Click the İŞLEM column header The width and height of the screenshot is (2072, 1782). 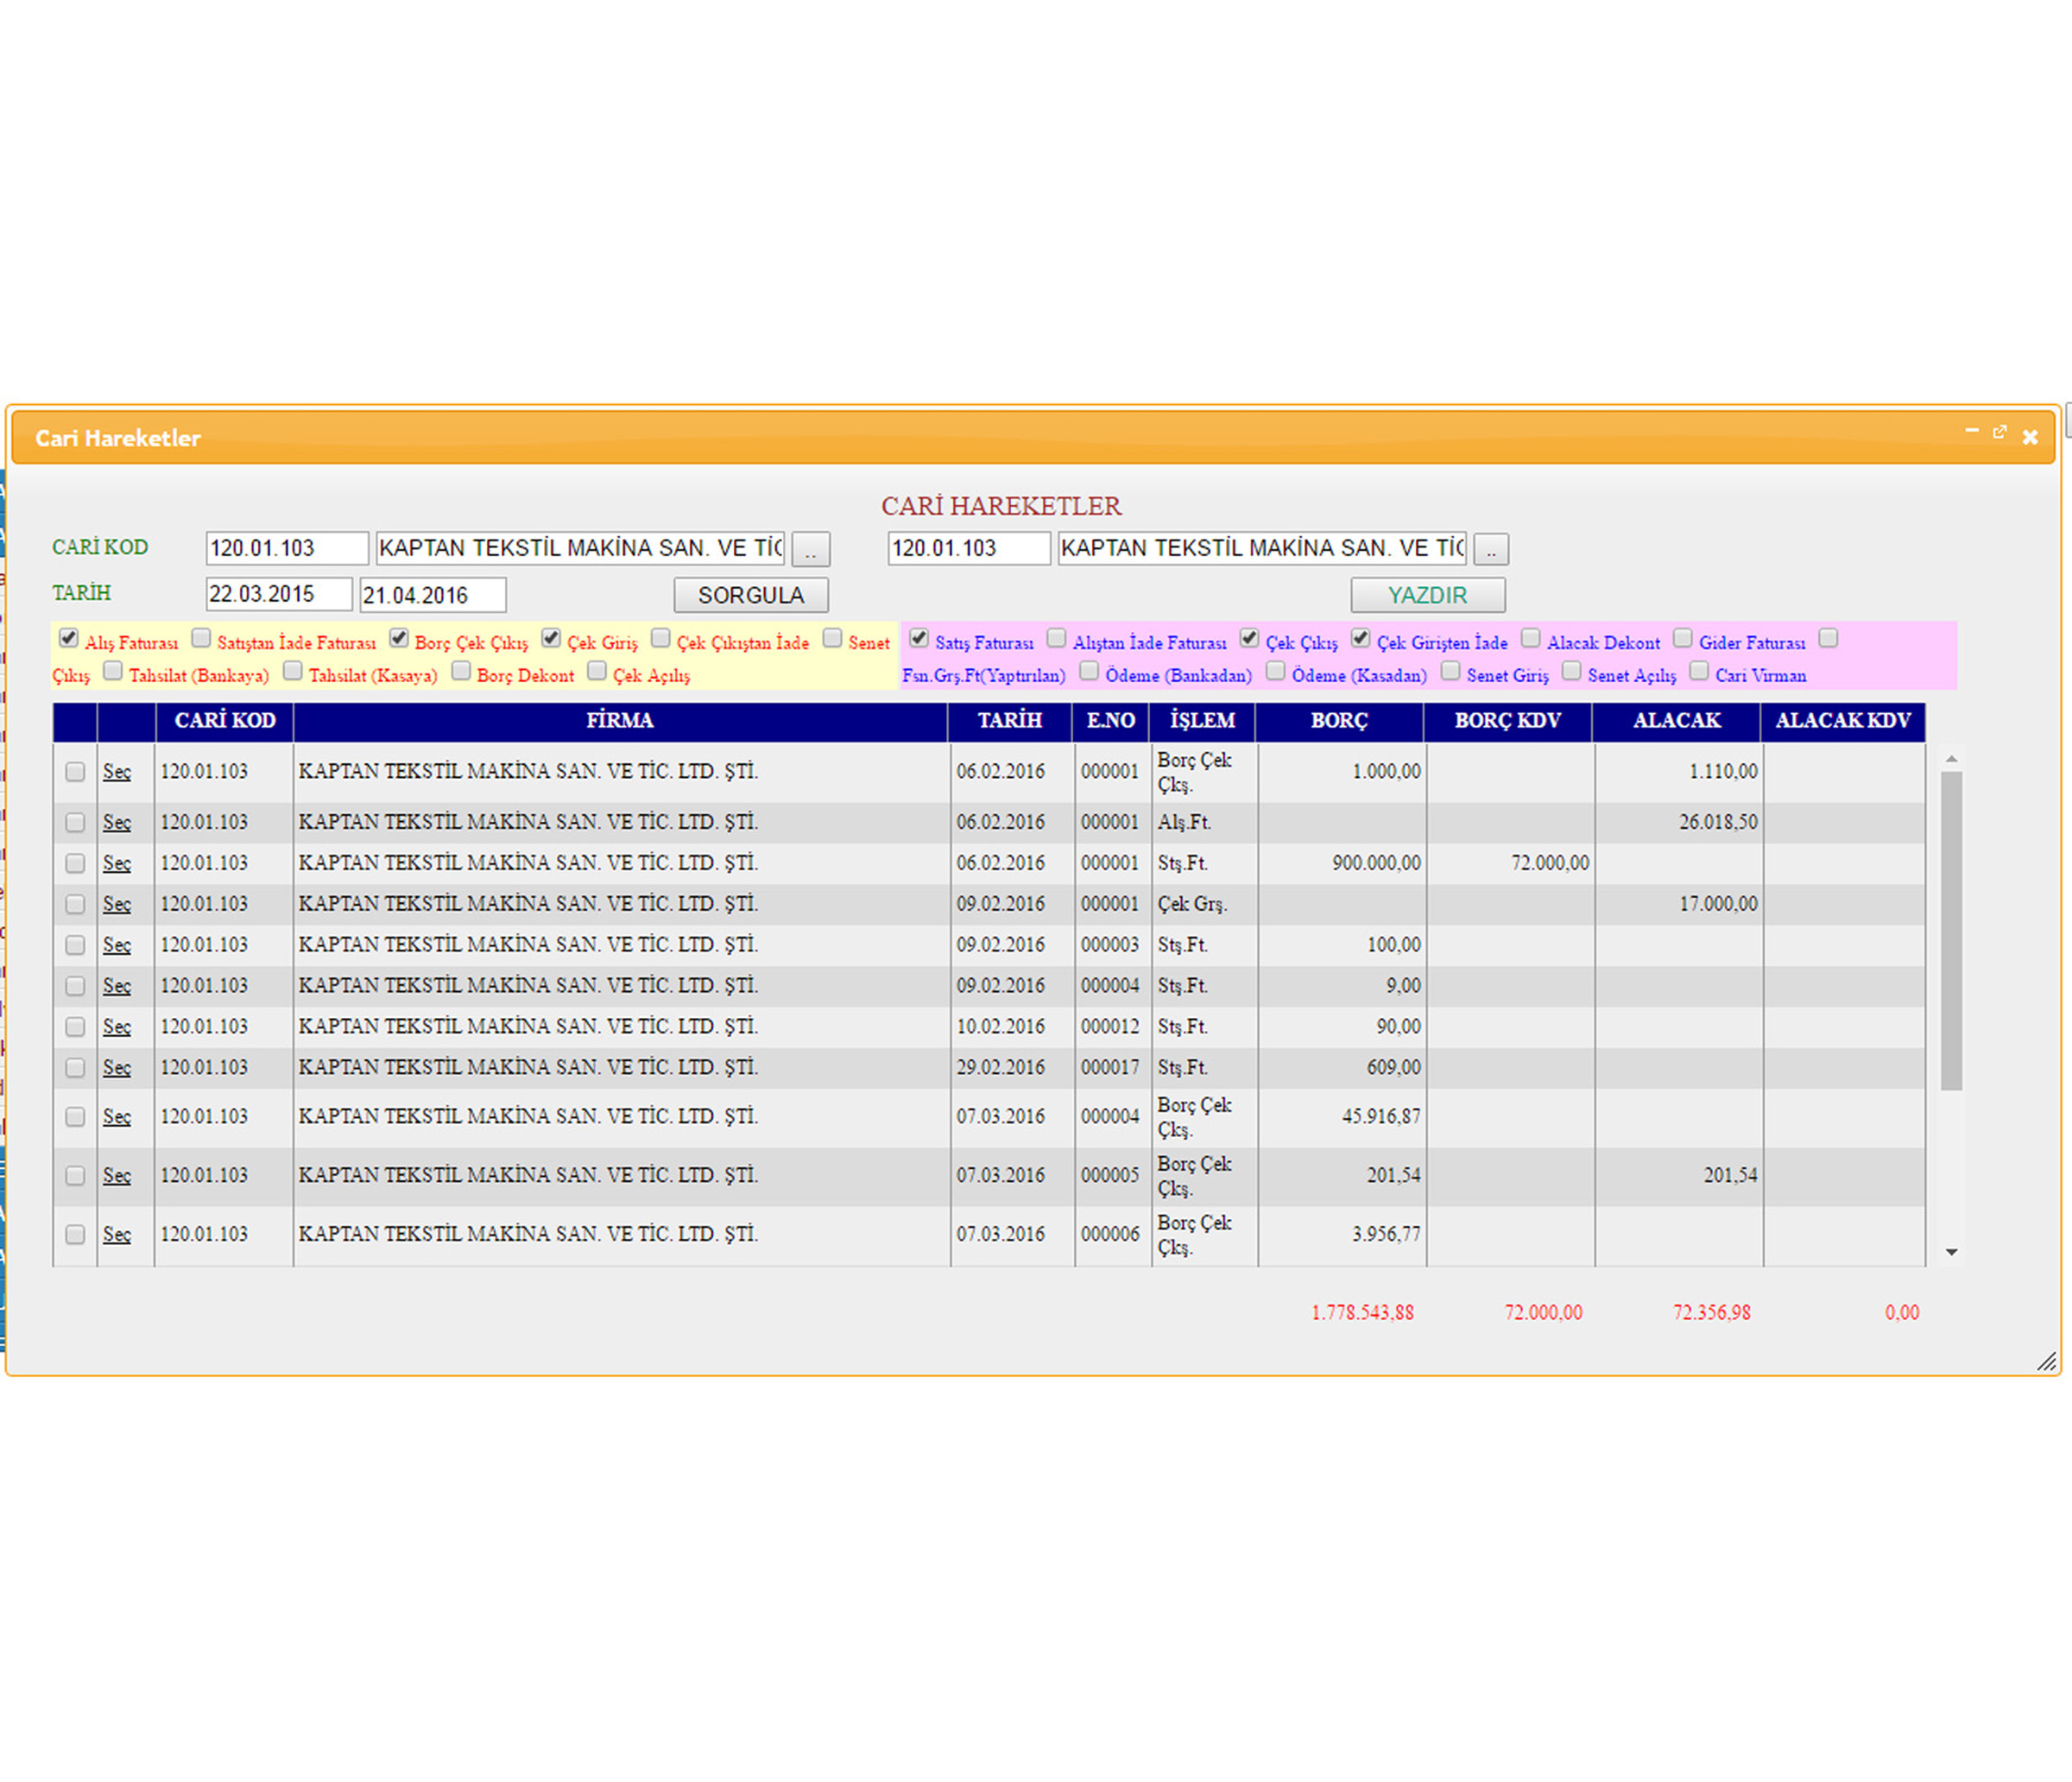1203,721
